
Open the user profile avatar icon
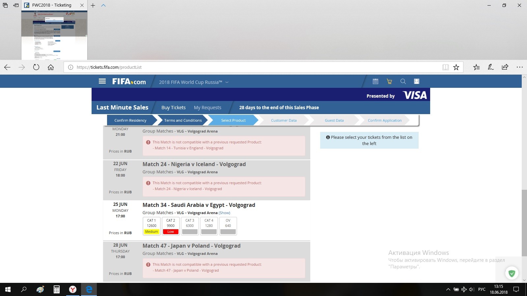tap(416, 81)
